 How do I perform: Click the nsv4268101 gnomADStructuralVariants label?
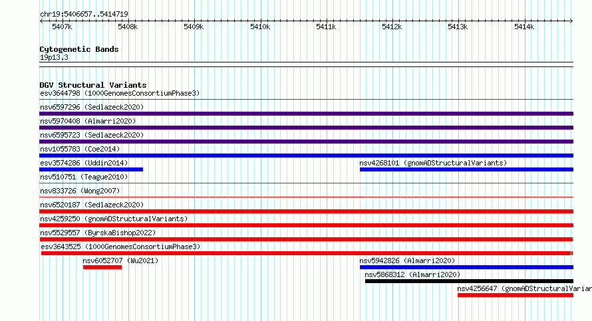(x=433, y=163)
